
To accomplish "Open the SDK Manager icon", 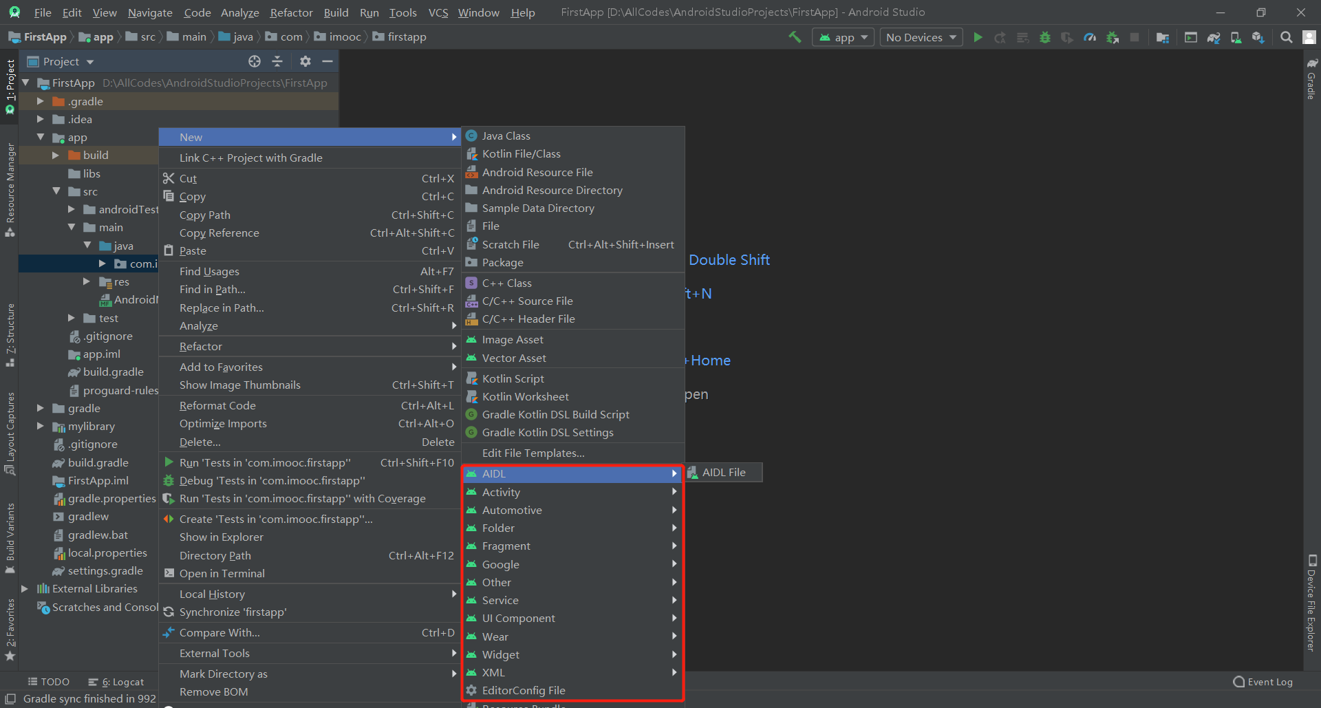I will pyautogui.click(x=1258, y=37).
